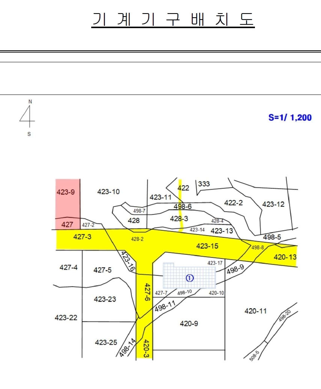Select the pink parcel 423-9
Image resolution: width=321 pixels, height=389 pixels.
coord(66,192)
